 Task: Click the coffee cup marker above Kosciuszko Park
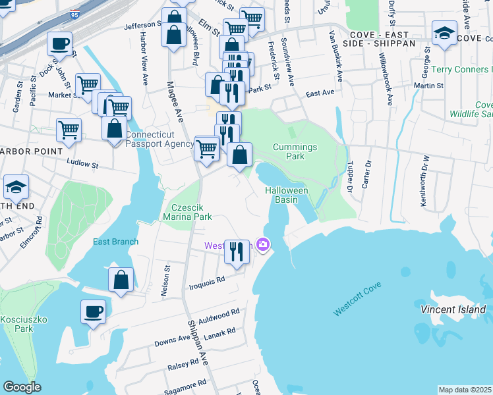point(94,311)
